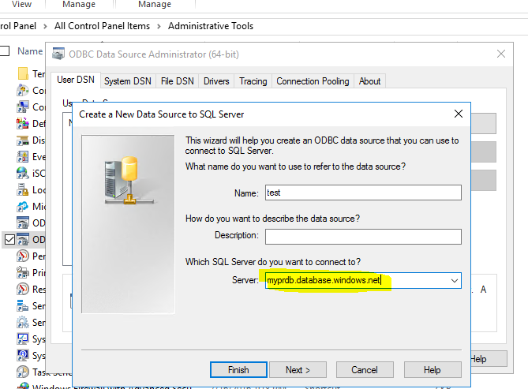
Task: Switch to the System DSN tab
Action: pos(128,81)
